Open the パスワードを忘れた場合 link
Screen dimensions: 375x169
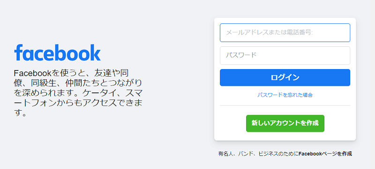point(285,95)
